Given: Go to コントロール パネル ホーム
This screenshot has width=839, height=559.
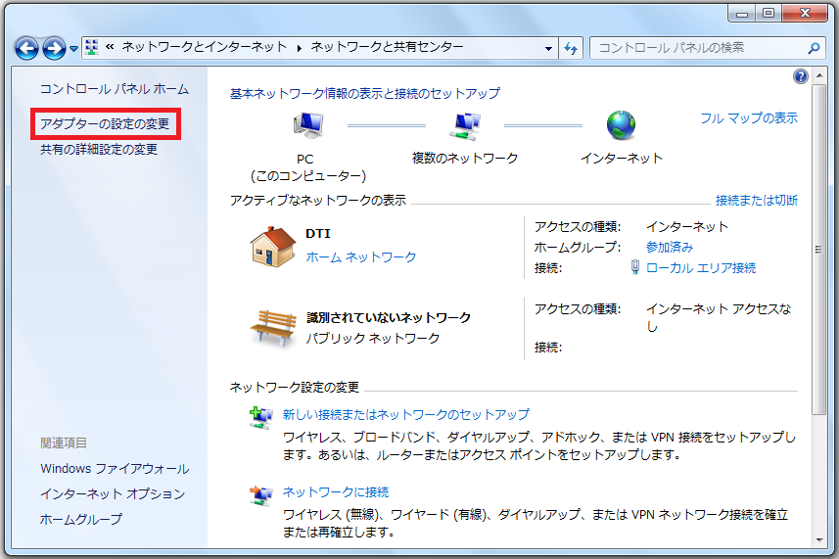Looking at the screenshot, I should (x=115, y=89).
